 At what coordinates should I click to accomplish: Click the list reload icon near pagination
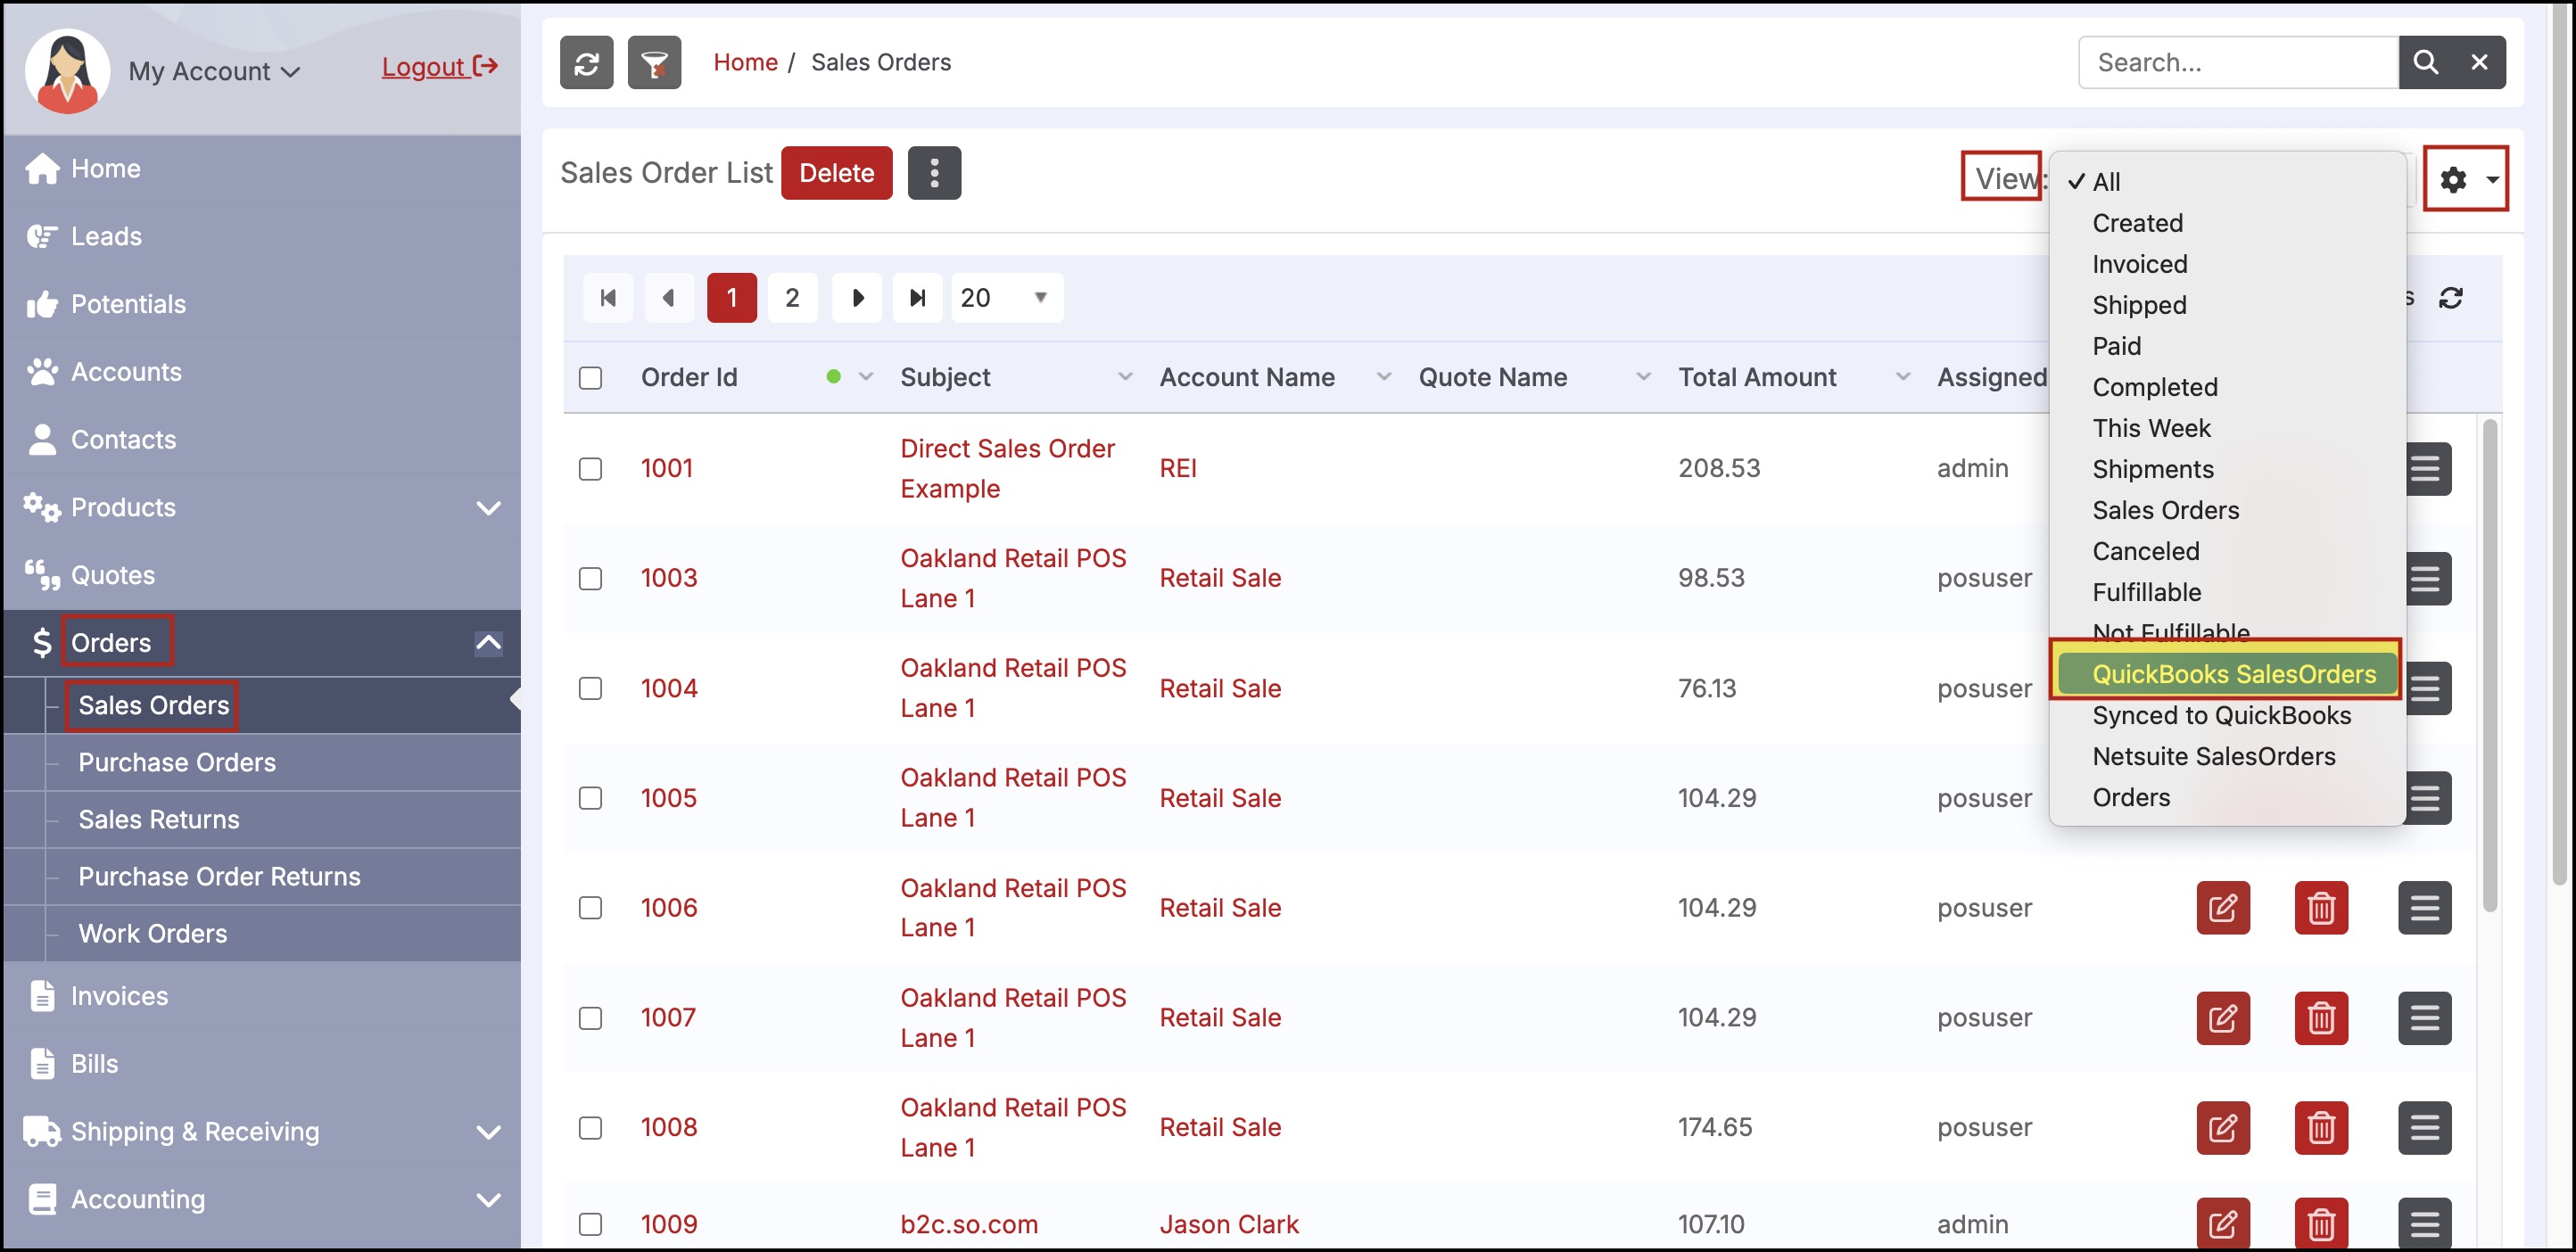[2450, 298]
